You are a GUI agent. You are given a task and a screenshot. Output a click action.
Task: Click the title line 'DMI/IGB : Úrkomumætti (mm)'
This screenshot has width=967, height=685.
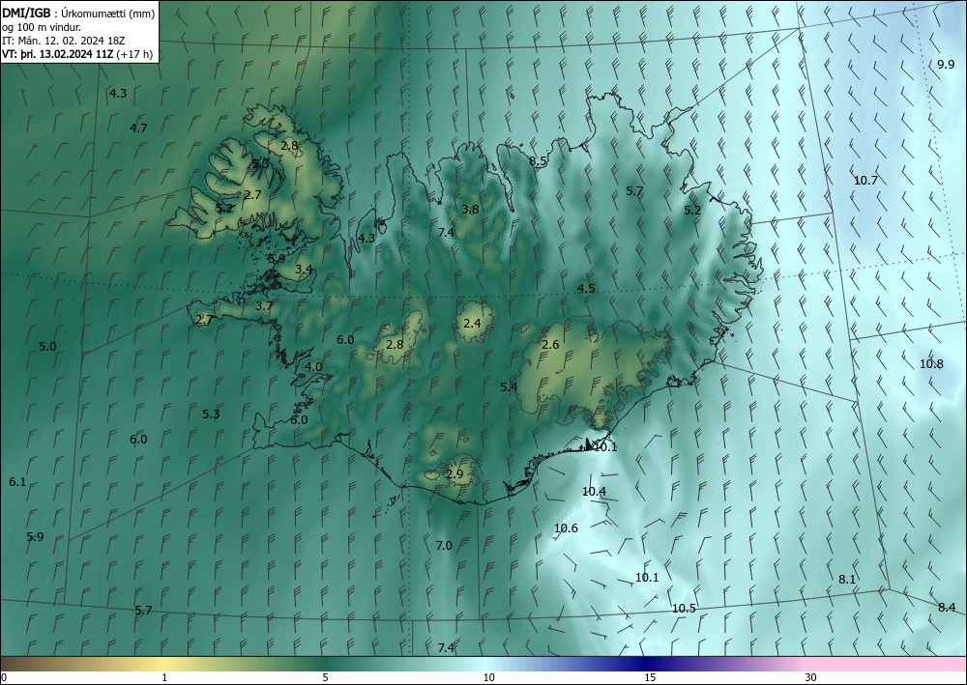pos(78,14)
